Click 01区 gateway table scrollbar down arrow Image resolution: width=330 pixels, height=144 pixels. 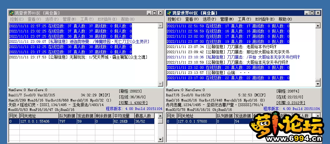160,139
